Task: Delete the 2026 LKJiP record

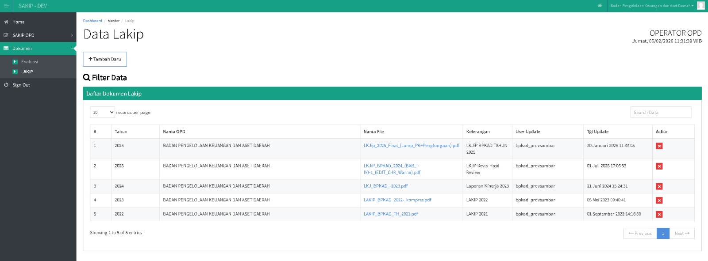Action: click(659, 146)
